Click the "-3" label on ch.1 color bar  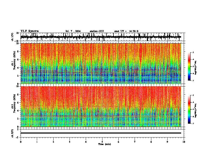[193, 52]
